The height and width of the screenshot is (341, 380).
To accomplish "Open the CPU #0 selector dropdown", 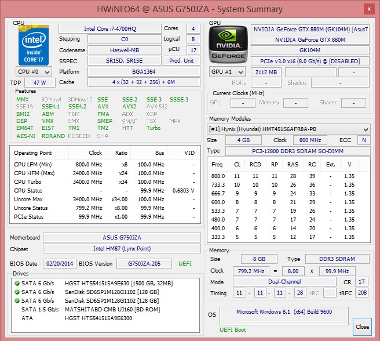I will [34, 72].
